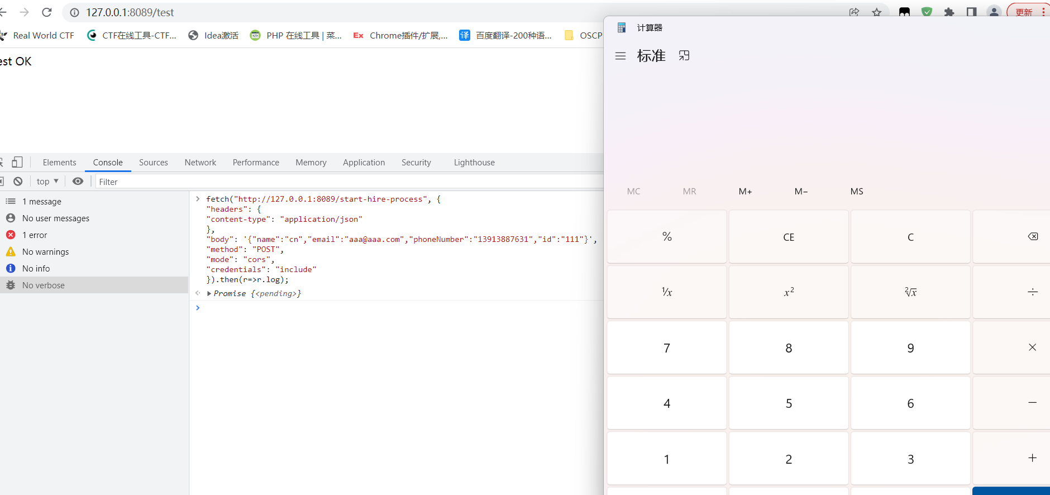This screenshot has height=495, width=1050.
Task: Open calculator navigation hamburger menu
Action: point(621,56)
